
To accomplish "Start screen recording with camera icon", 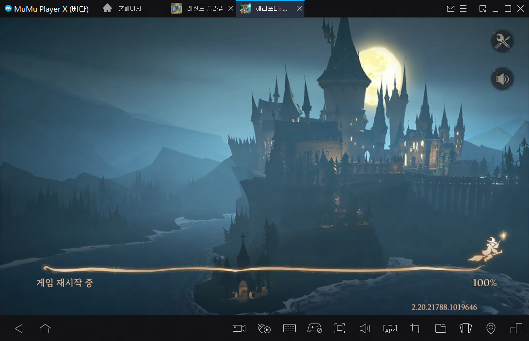I will [239, 328].
